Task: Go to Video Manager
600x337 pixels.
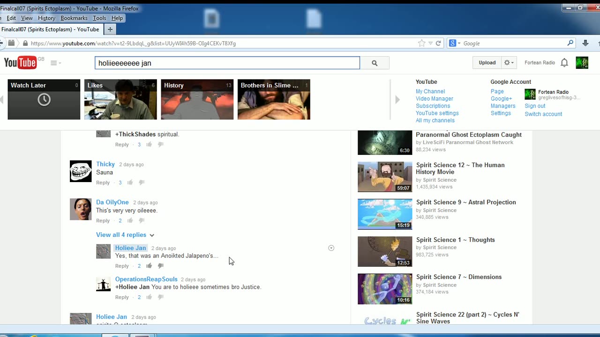Action: [435, 99]
